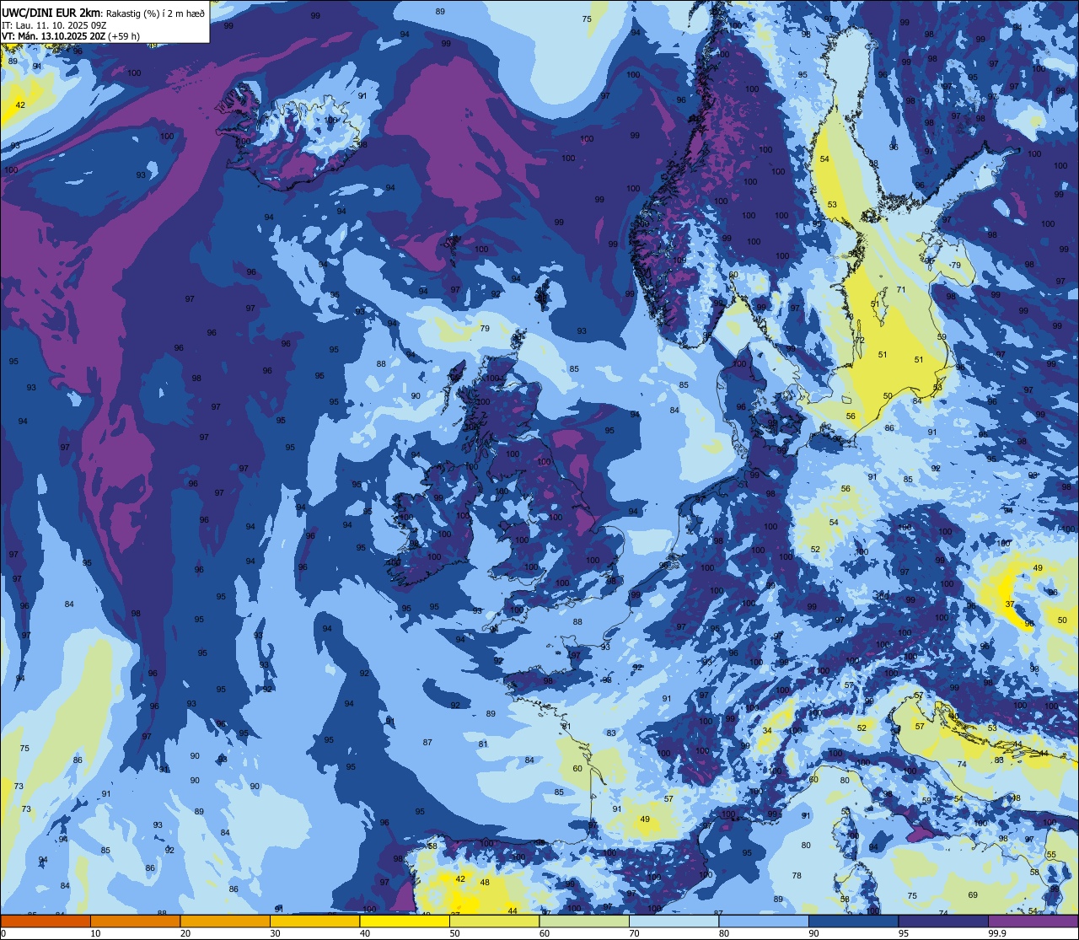
Task: Click the "Rakastig (%) í 2 m hæð" label
Action: 155,13
